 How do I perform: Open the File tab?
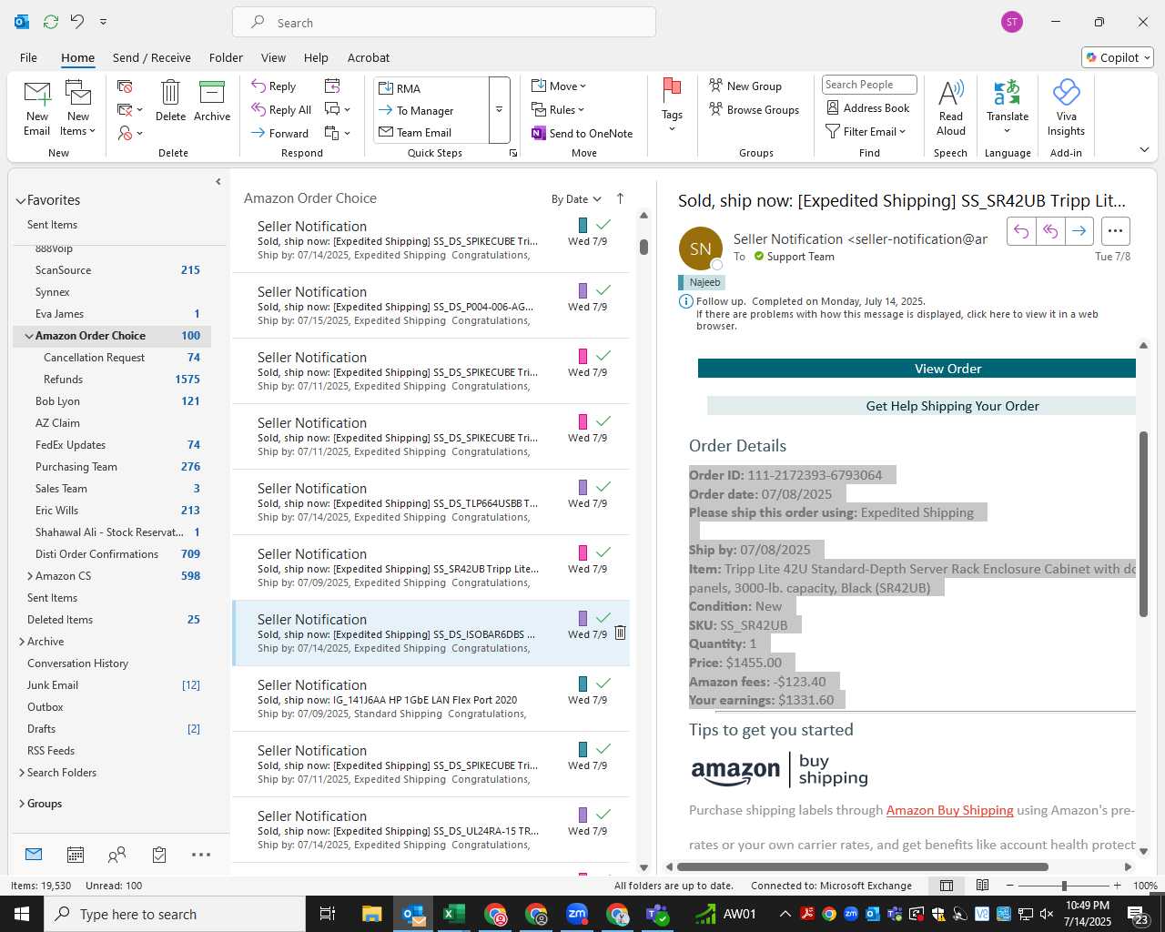pos(28,57)
